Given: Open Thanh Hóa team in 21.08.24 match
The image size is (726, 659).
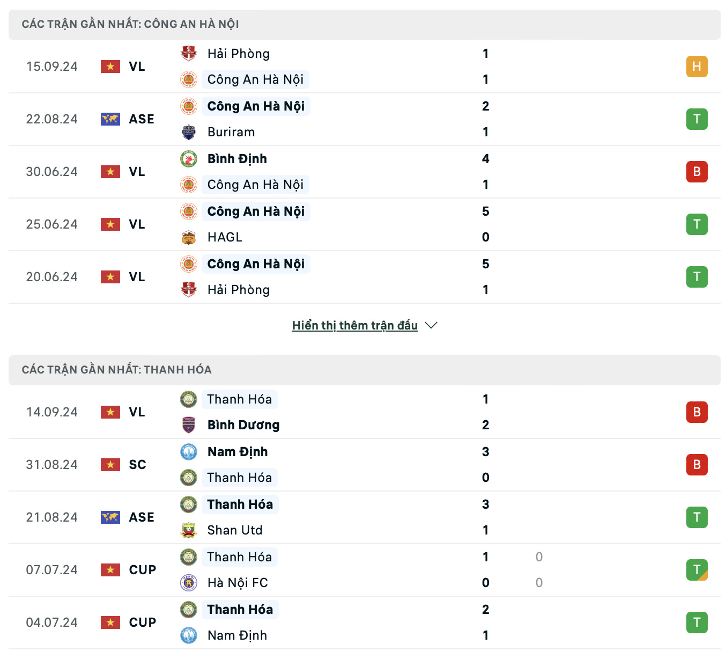Looking at the screenshot, I should point(240,504).
